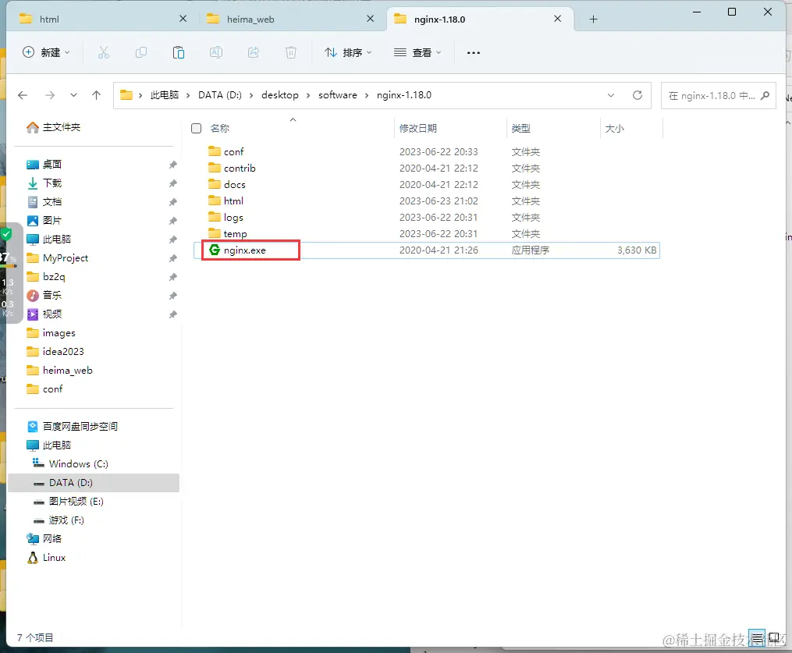Click the Copy icon in toolbar
Screen dimensions: 792x653
click(x=141, y=52)
